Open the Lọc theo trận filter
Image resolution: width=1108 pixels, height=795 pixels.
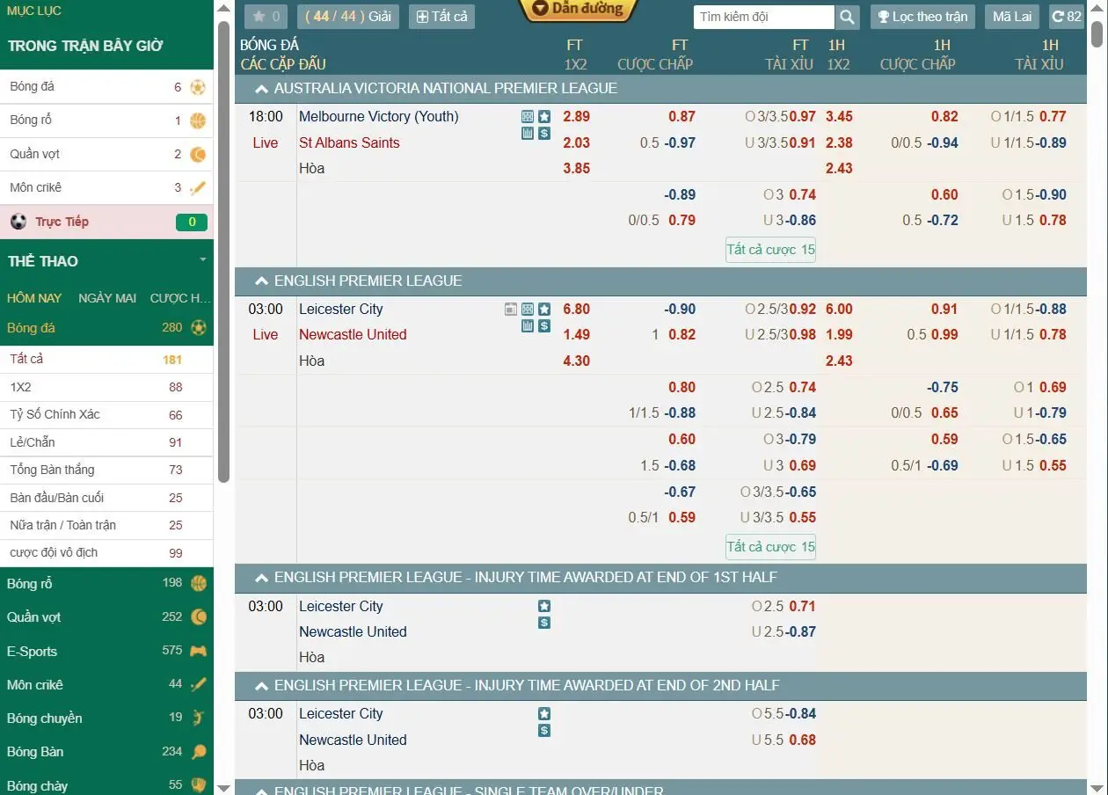pyautogui.click(x=922, y=17)
